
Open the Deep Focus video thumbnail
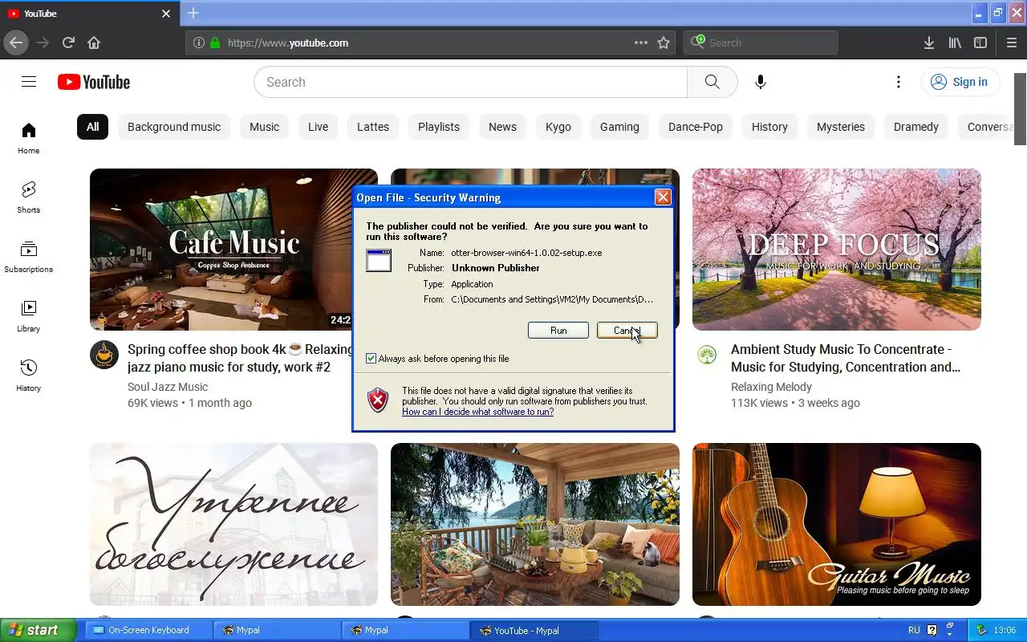[837, 250]
